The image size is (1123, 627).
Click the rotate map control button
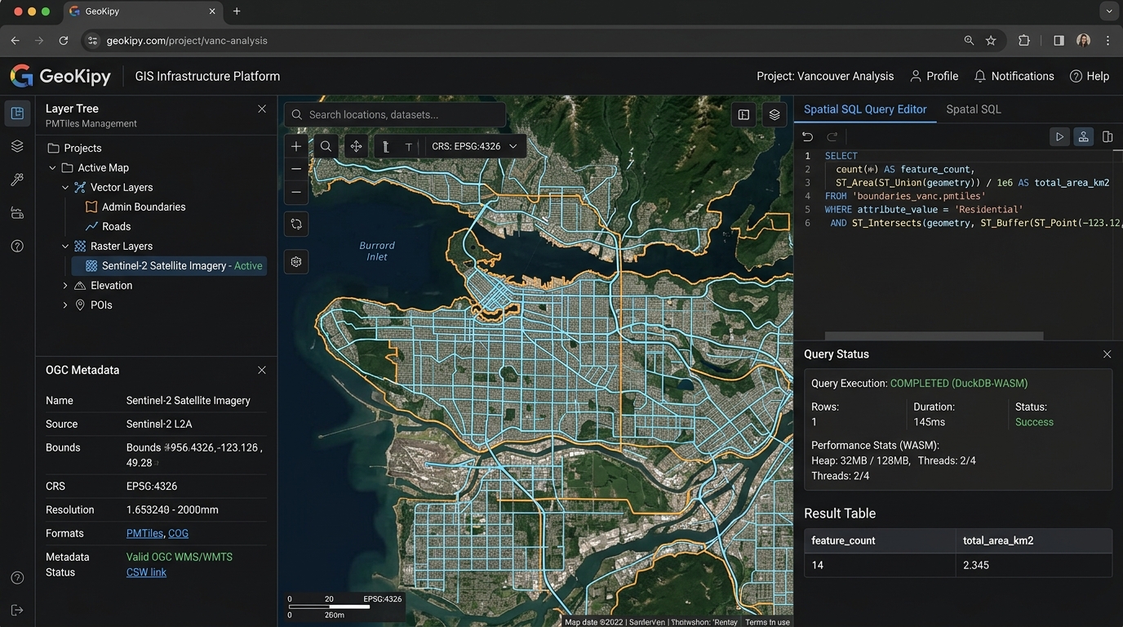point(296,224)
